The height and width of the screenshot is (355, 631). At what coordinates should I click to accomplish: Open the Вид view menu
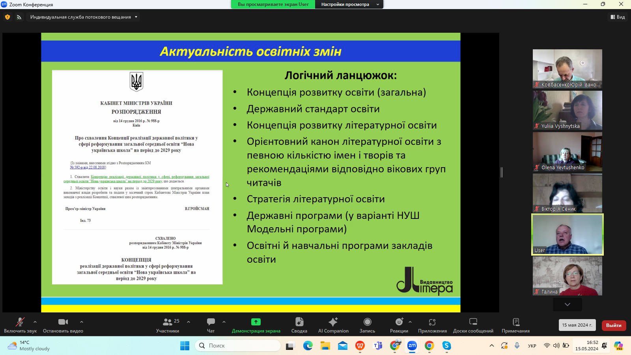point(618,17)
